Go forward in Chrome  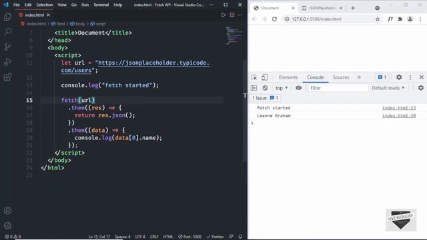[x=264, y=19]
